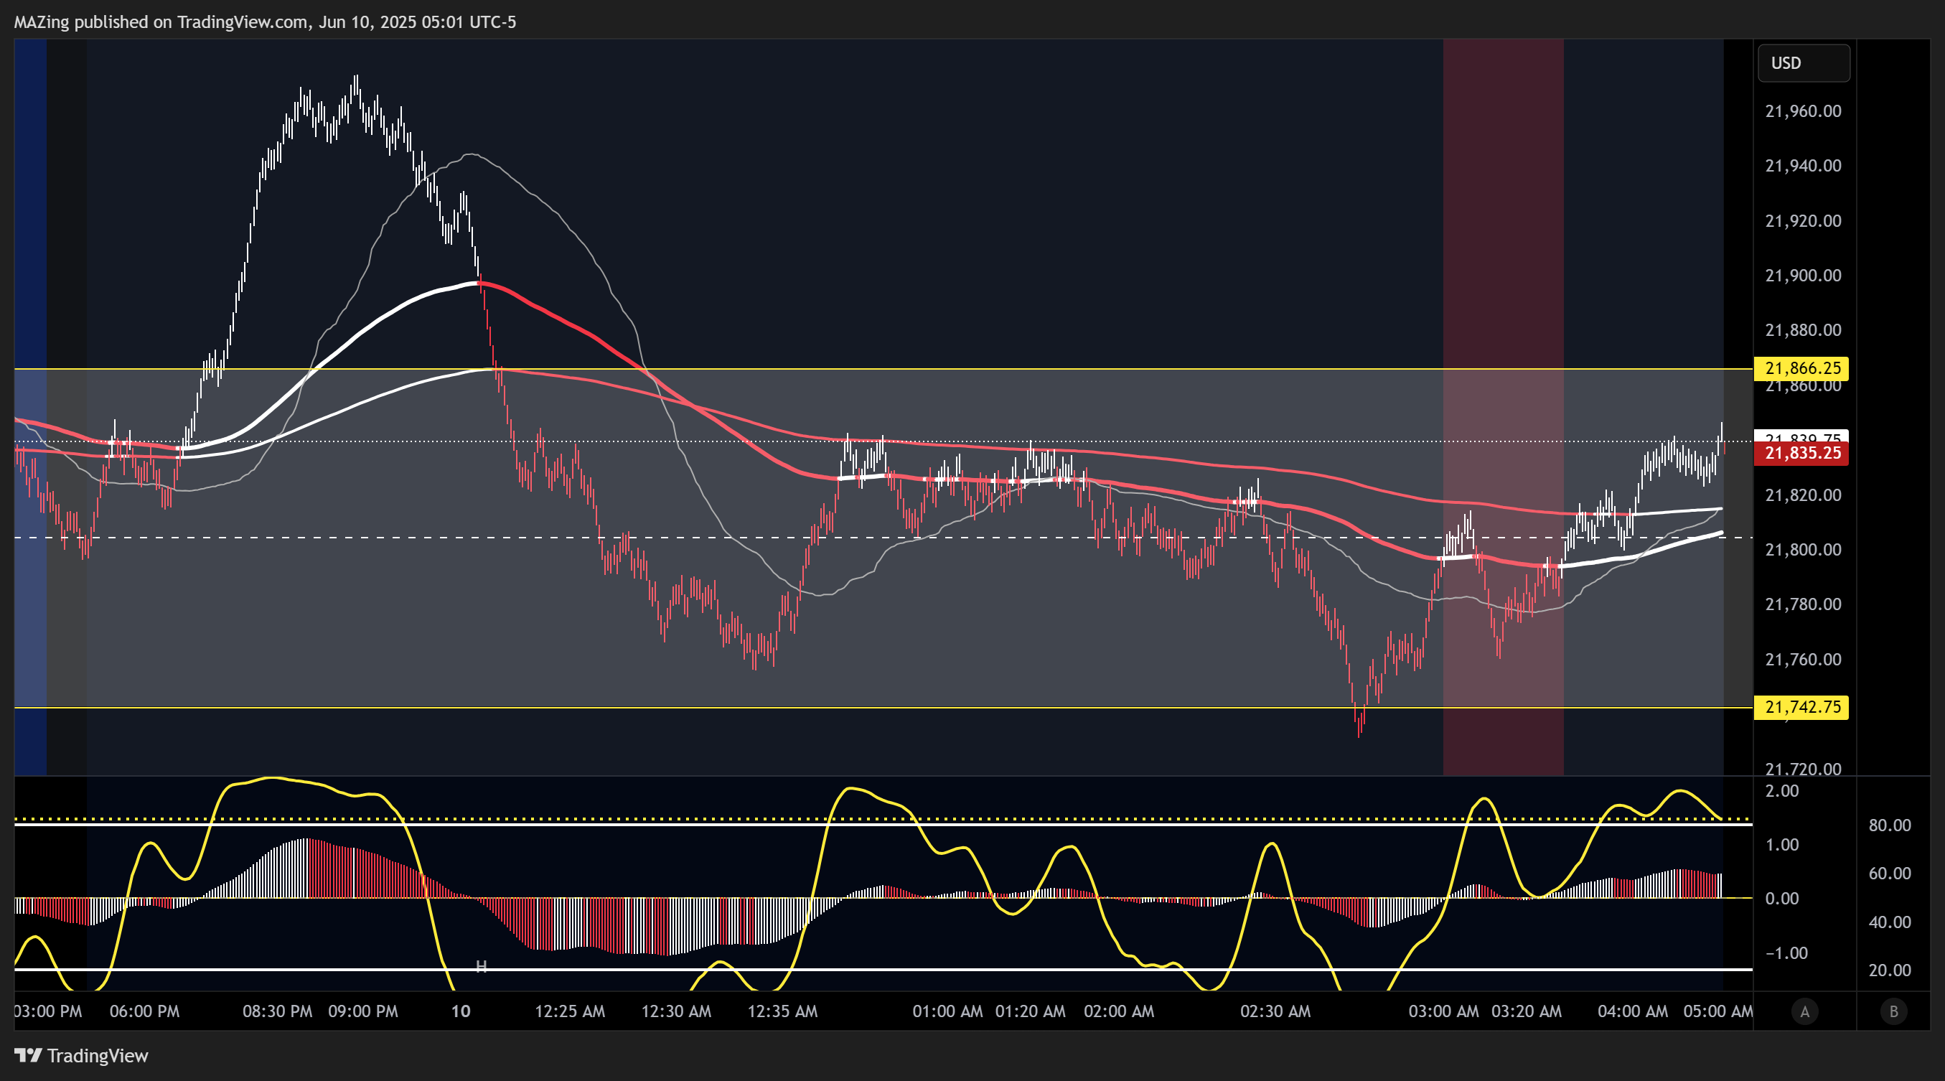The image size is (1945, 1081).
Task: Click the 01:20 AM time axis label
Action: (x=1031, y=1011)
